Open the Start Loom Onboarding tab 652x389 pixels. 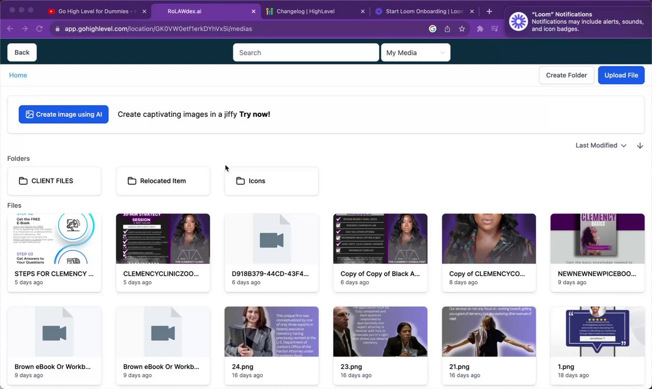423,11
